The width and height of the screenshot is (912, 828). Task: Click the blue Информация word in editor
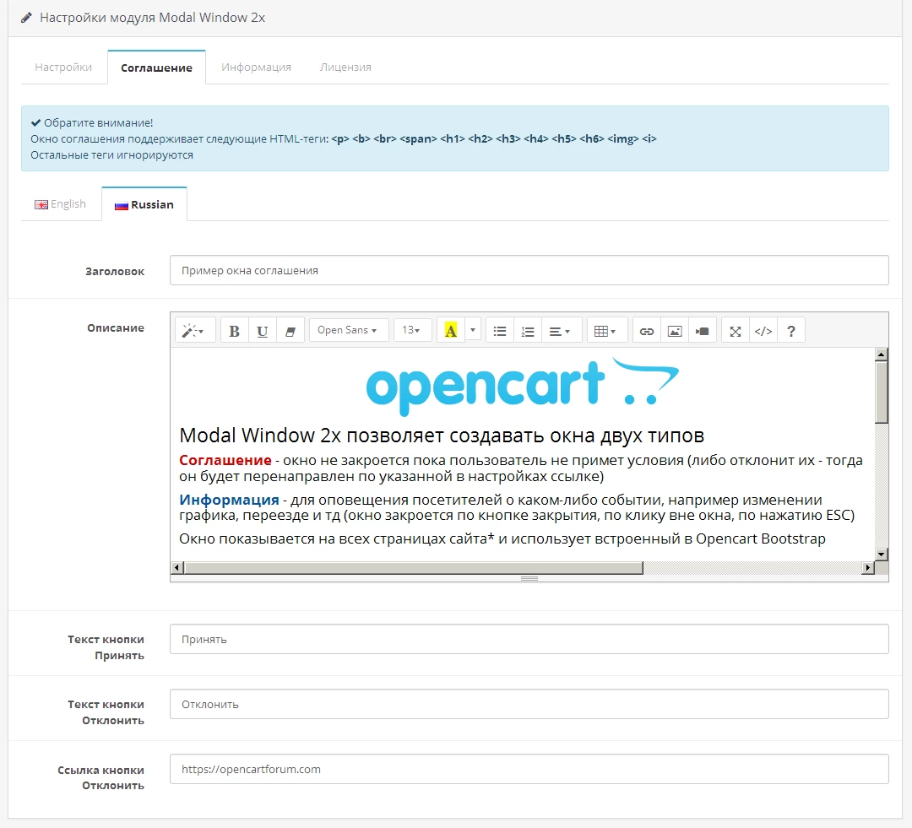coord(229,500)
